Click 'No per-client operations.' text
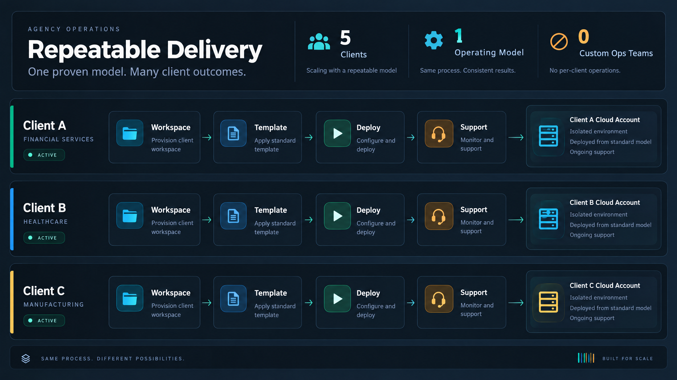Viewport: 677px width, 380px height. tap(585, 70)
